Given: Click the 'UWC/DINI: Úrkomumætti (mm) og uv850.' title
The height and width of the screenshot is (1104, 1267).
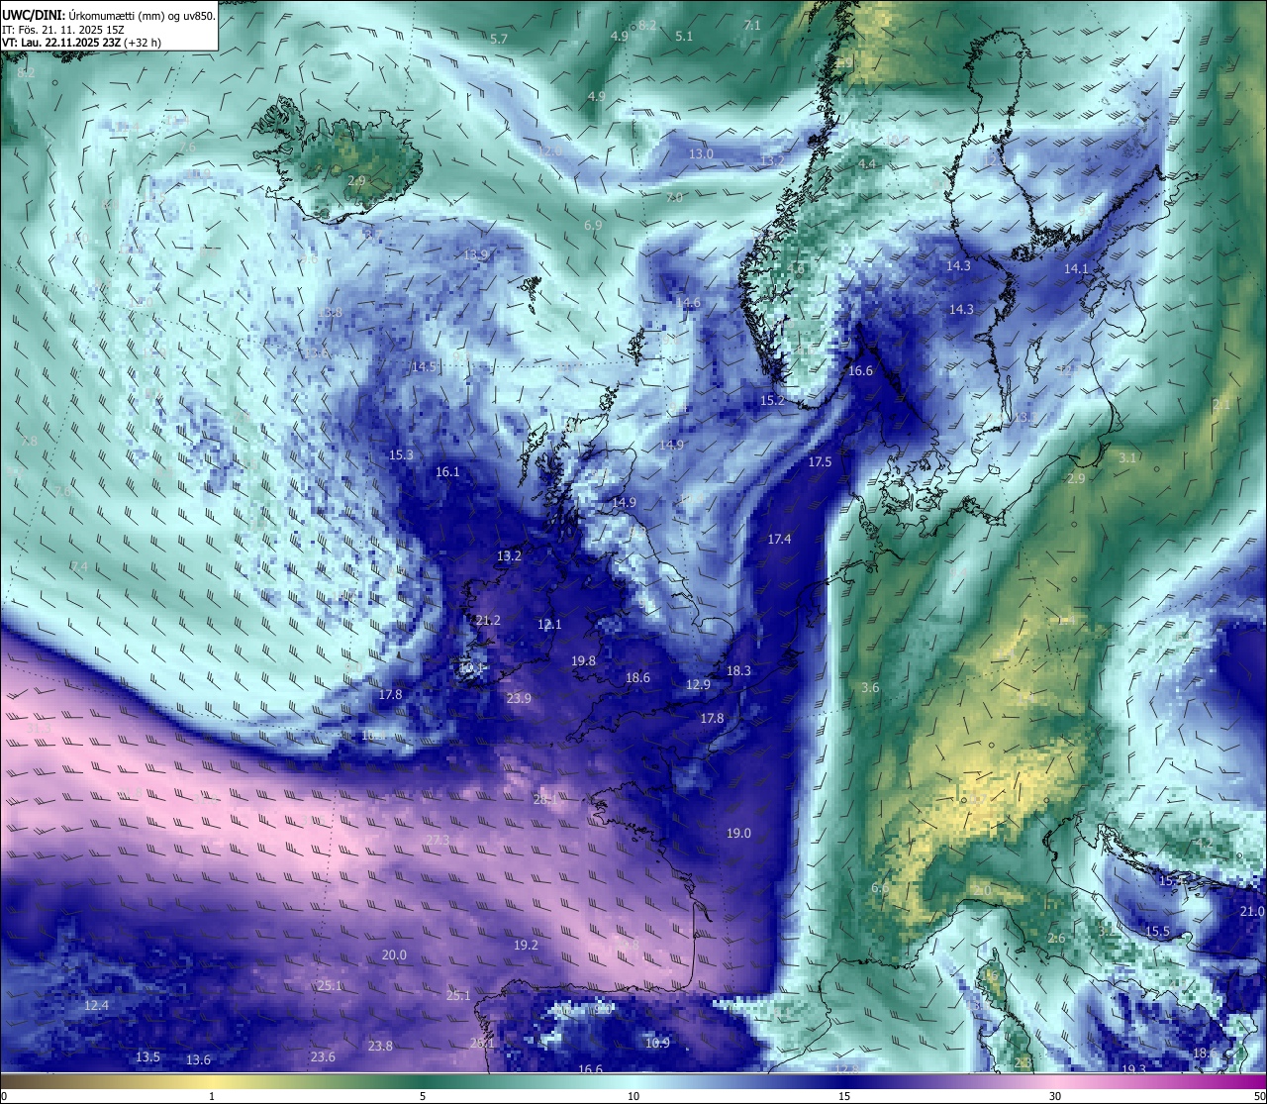Looking at the screenshot, I should (x=109, y=15).
